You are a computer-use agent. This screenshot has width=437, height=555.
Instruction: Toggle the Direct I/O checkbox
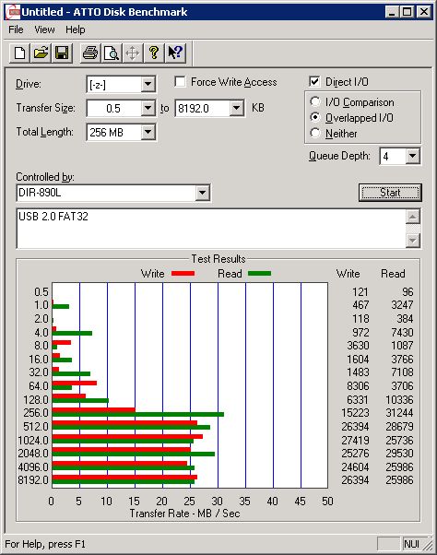314,82
